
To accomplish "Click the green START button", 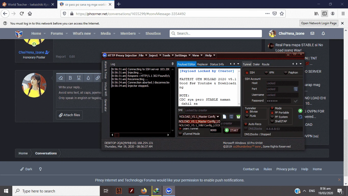I will (x=232, y=130).
